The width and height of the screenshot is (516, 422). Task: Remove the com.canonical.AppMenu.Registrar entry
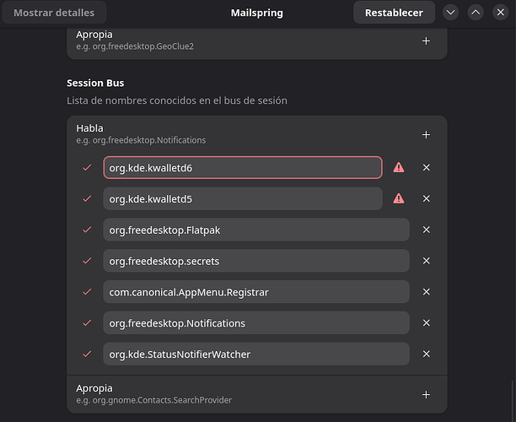426,292
